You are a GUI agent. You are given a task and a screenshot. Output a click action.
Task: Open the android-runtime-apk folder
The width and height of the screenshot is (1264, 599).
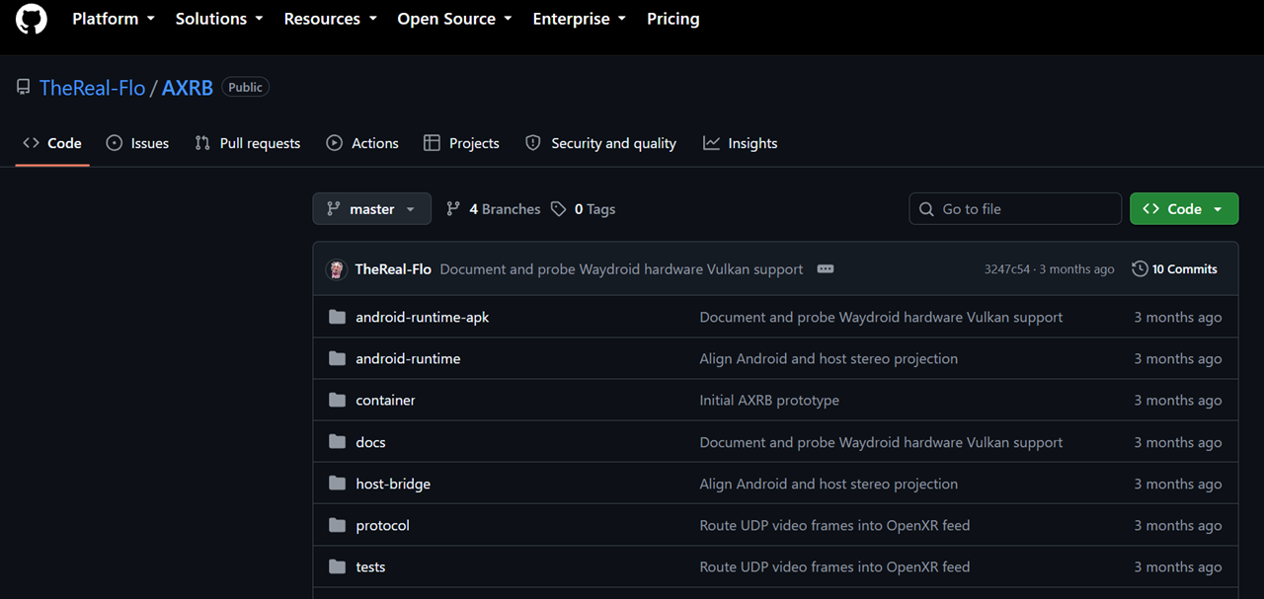[423, 317]
